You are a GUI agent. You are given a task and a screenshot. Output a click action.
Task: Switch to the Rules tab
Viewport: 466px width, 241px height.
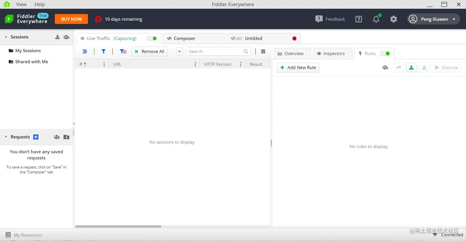tap(374, 54)
